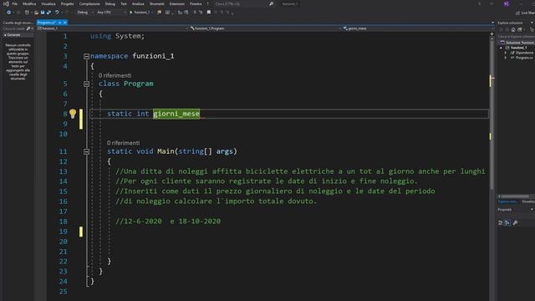
Task: Click the save file toolbar icon
Action: point(43,13)
